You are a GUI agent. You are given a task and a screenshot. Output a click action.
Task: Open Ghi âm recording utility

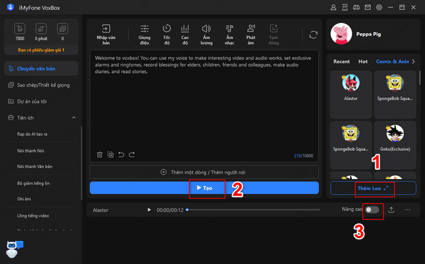coord(24,199)
